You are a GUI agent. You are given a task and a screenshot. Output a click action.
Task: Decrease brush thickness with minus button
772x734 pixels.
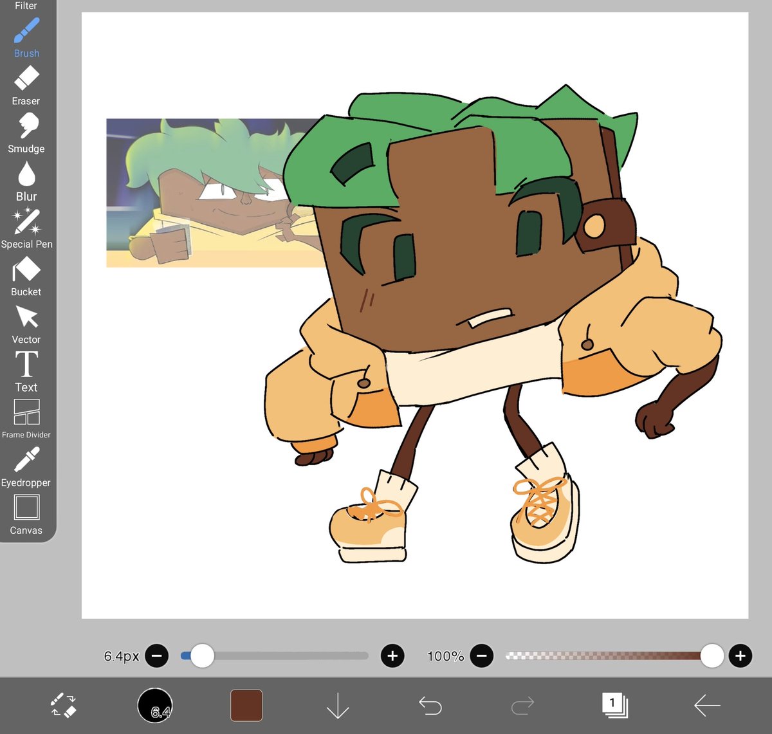pos(157,656)
